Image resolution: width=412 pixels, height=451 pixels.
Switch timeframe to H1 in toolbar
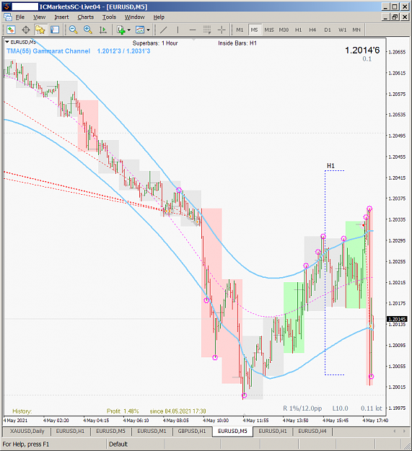pyautogui.click(x=299, y=30)
